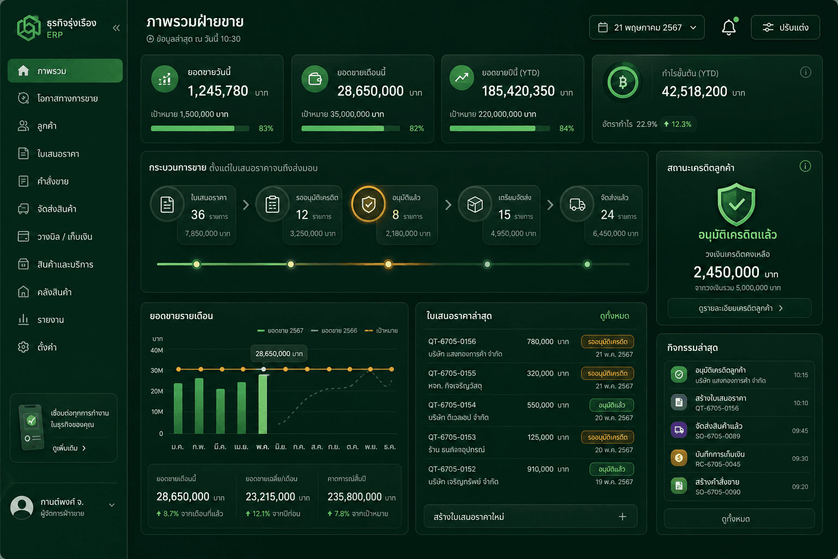This screenshot has height=559, width=838.
Task: Click info icon in สถานะเครดิตลูกค้า panel
Action: click(805, 166)
